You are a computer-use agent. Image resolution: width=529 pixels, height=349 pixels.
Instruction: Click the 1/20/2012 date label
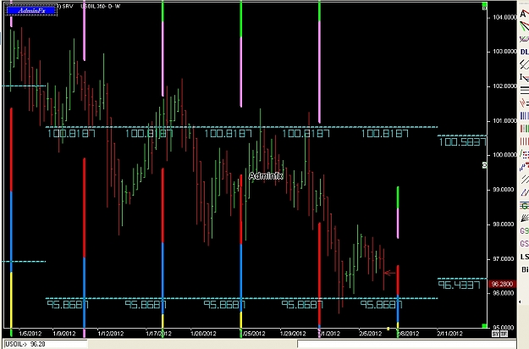tap(203, 334)
